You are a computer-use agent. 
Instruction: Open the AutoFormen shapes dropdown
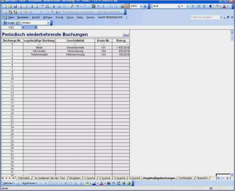[x=30, y=183]
